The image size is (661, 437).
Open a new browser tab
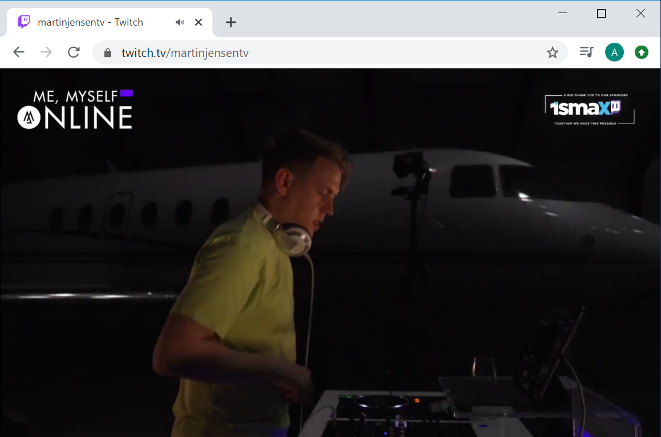click(x=230, y=22)
